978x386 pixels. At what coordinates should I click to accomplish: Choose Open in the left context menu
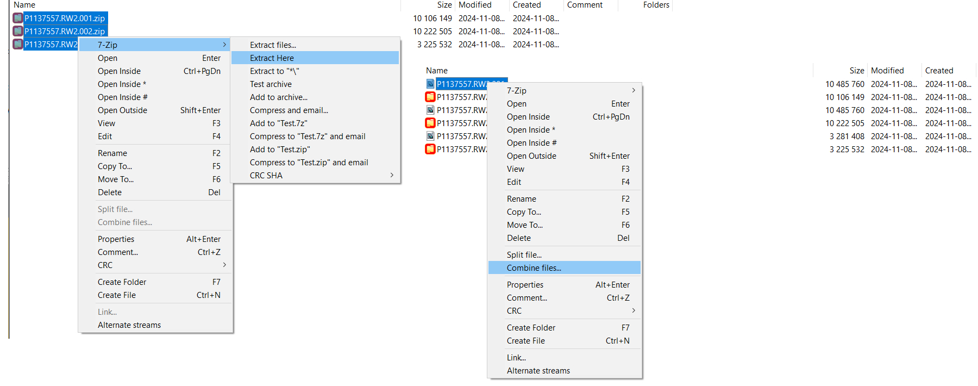click(155, 58)
